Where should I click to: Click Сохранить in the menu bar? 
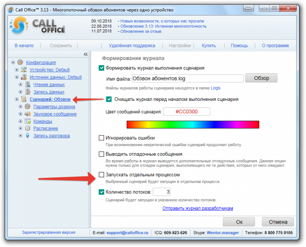point(61,45)
